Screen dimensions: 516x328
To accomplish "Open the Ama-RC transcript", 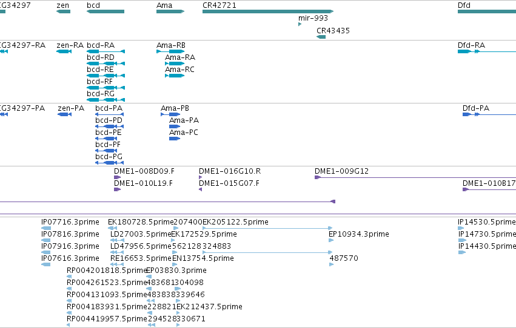I will (175, 76).
